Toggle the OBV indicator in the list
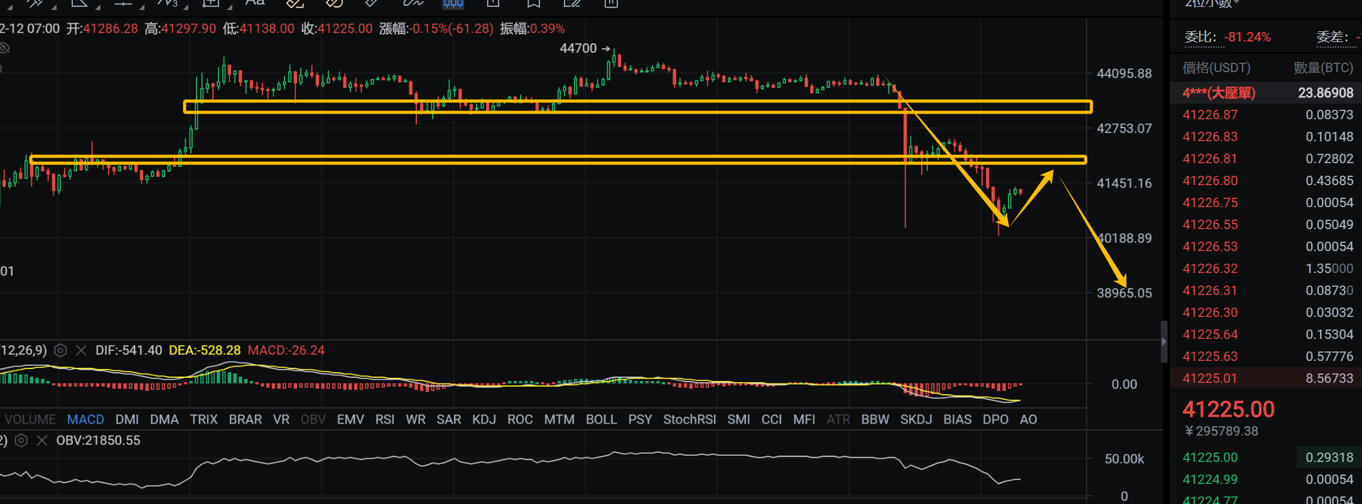 (313, 419)
